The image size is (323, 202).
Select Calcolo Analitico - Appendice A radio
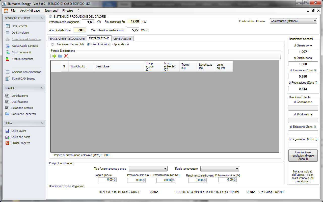point(88,44)
